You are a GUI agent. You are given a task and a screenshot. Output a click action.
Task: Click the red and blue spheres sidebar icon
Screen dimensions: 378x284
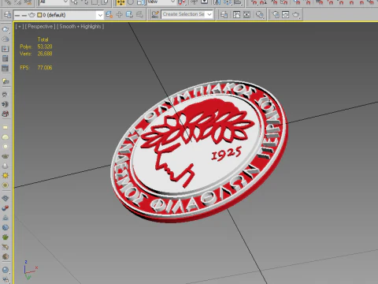pyautogui.click(x=6, y=208)
